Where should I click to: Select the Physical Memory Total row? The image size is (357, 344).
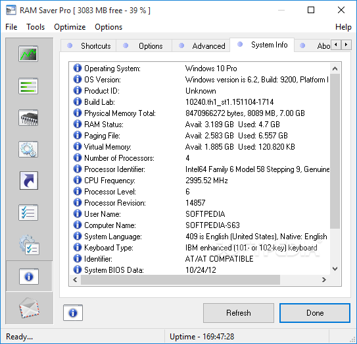pos(200,113)
